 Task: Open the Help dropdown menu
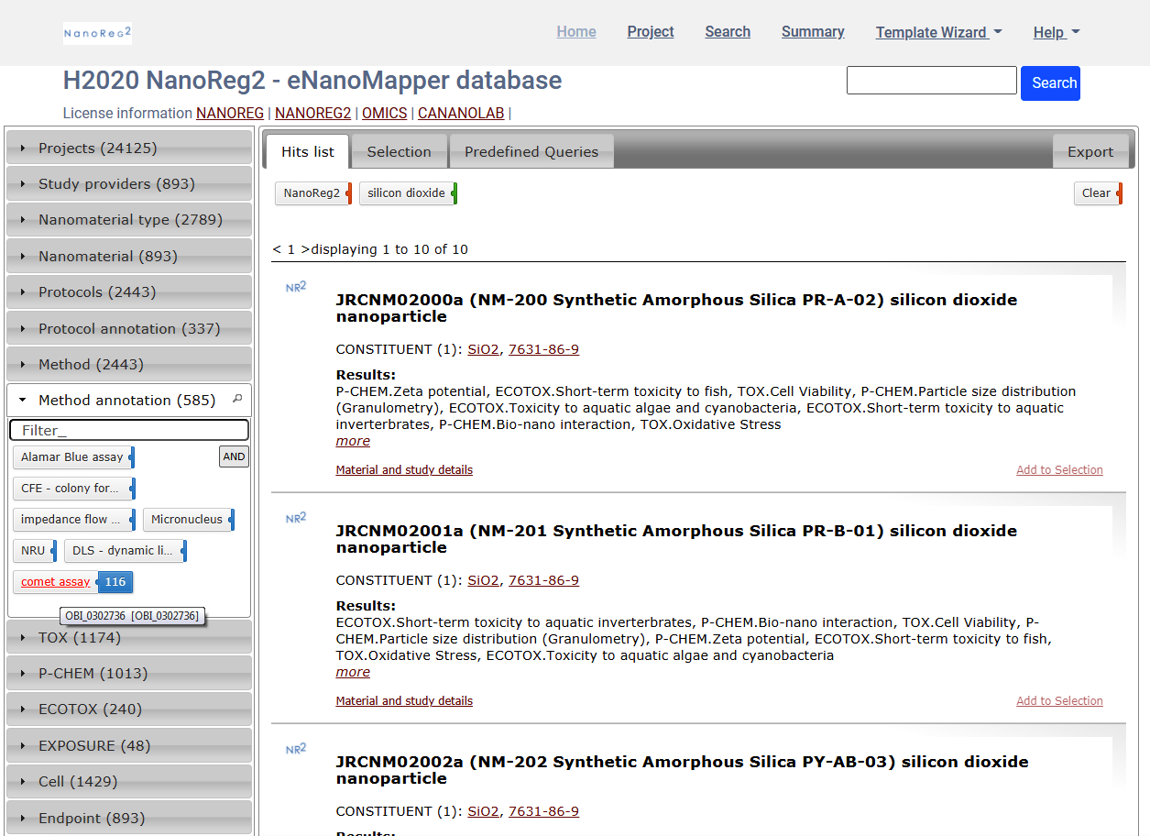(1056, 32)
